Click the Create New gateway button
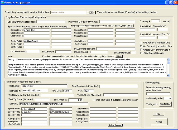This screenshot has height=130, width=178. pyautogui.click(x=165, y=104)
